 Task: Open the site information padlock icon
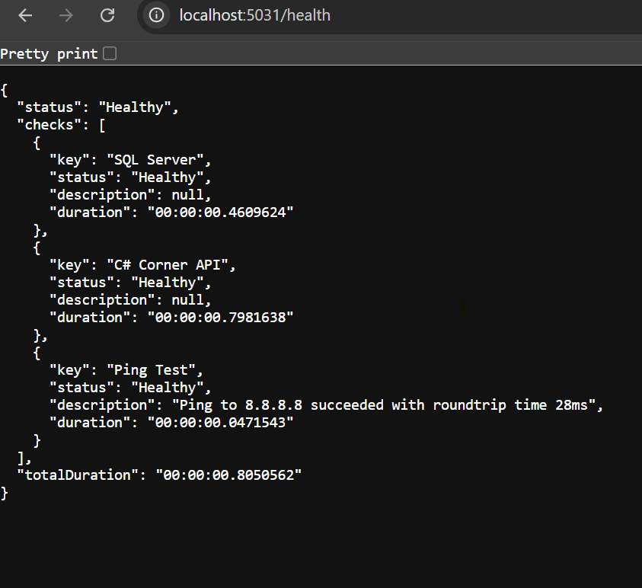point(156,15)
